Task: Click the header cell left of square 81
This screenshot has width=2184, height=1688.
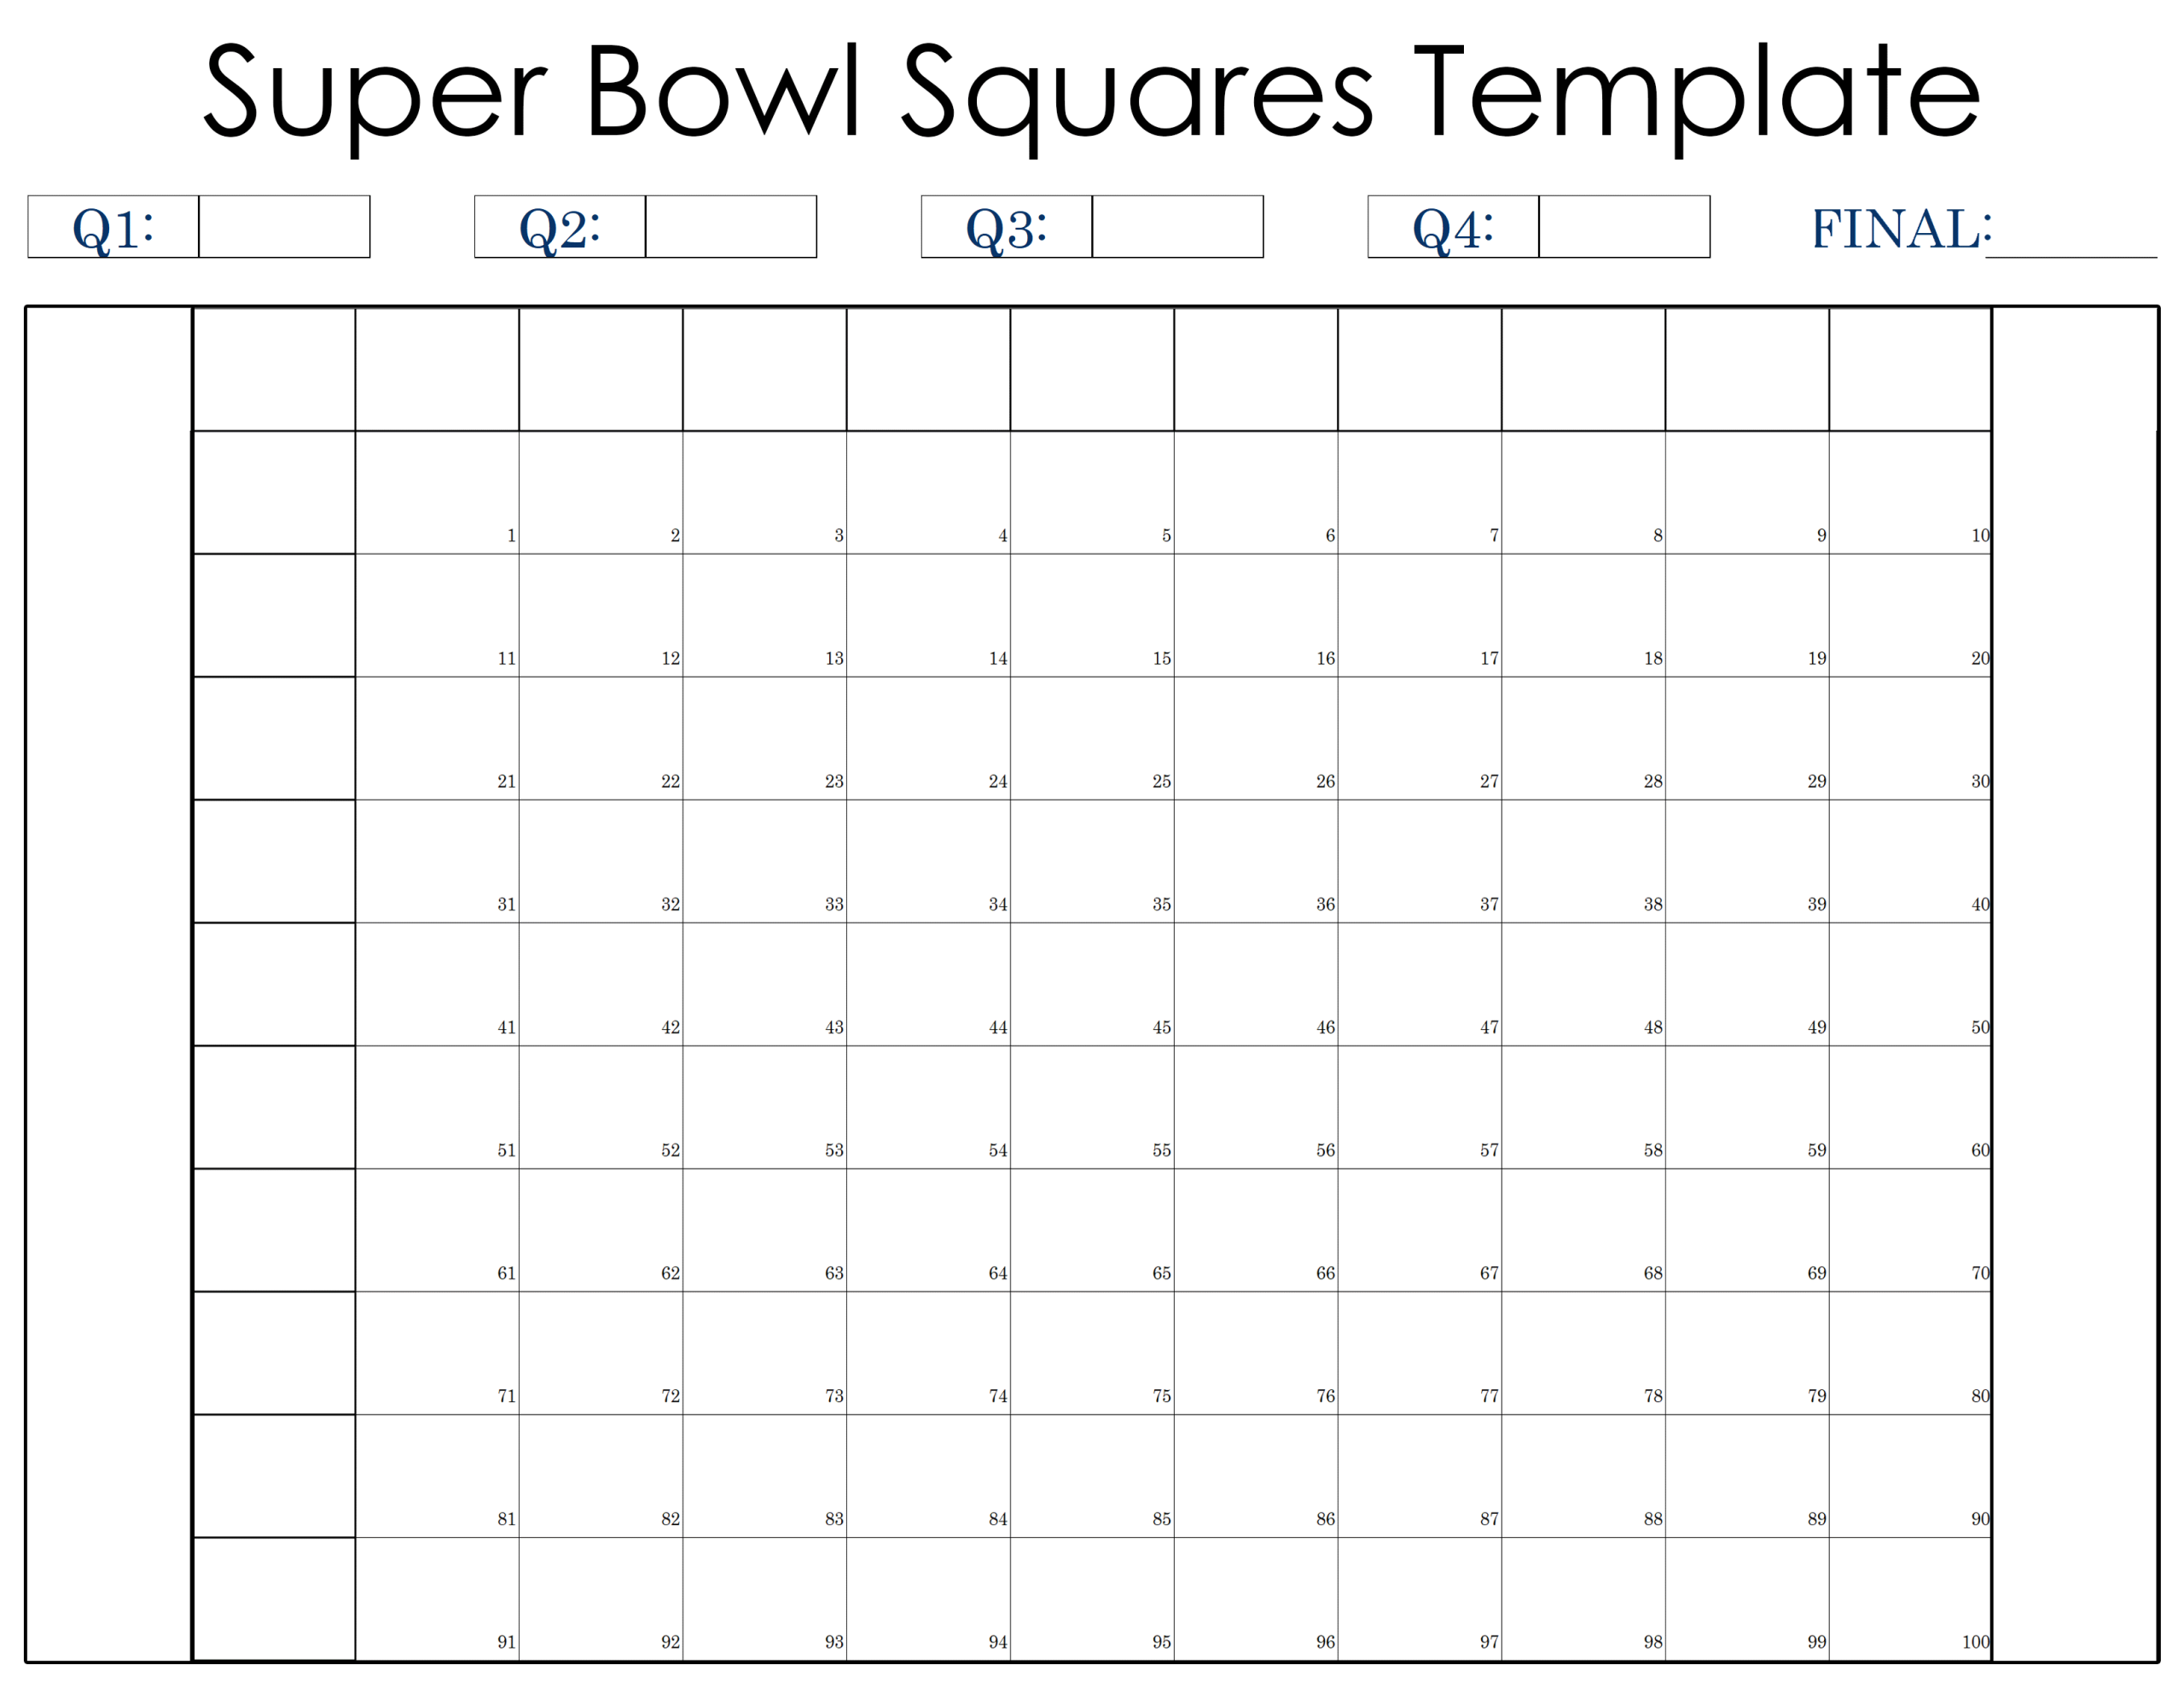Action: pyautogui.click(x=274, y=1476)
